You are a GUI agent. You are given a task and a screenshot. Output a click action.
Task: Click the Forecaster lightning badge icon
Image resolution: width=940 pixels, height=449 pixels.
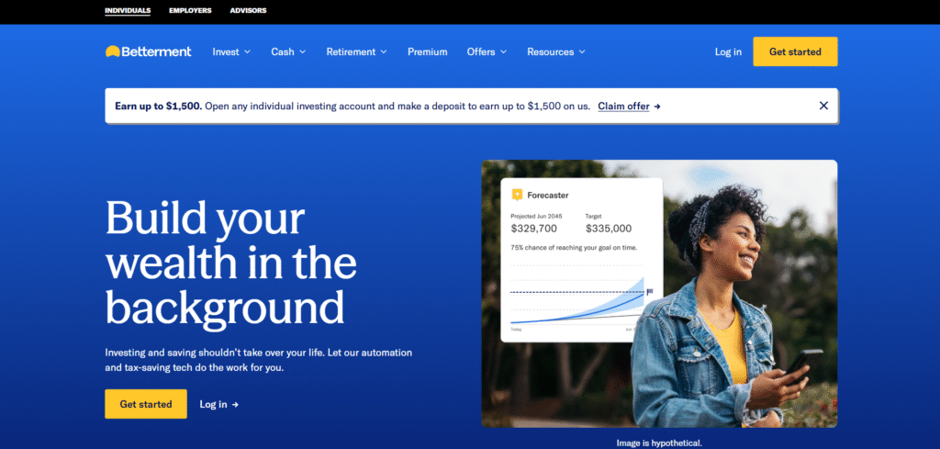517,195
